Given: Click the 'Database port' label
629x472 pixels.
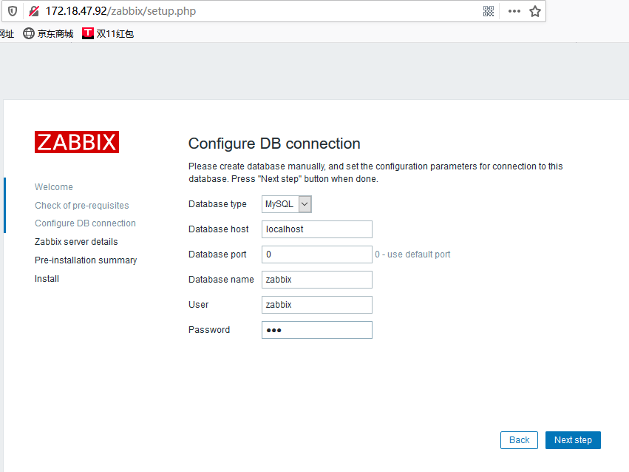Looking at the screenshot, I should [217, 254].
